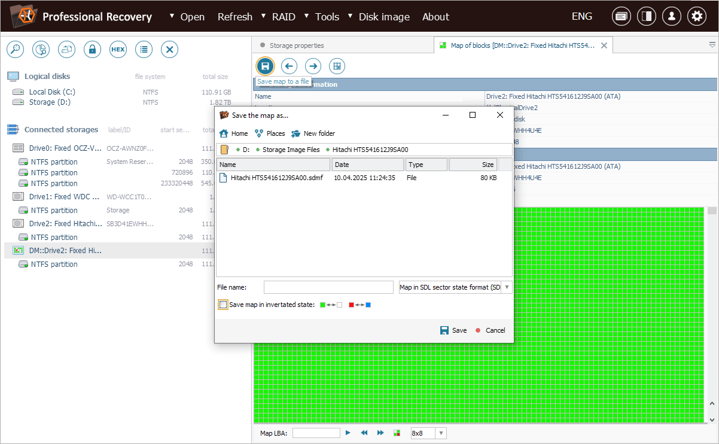Viewport: 719px width, 444px height.
Task: Sort files by Date column header
Action: [368, 165]
